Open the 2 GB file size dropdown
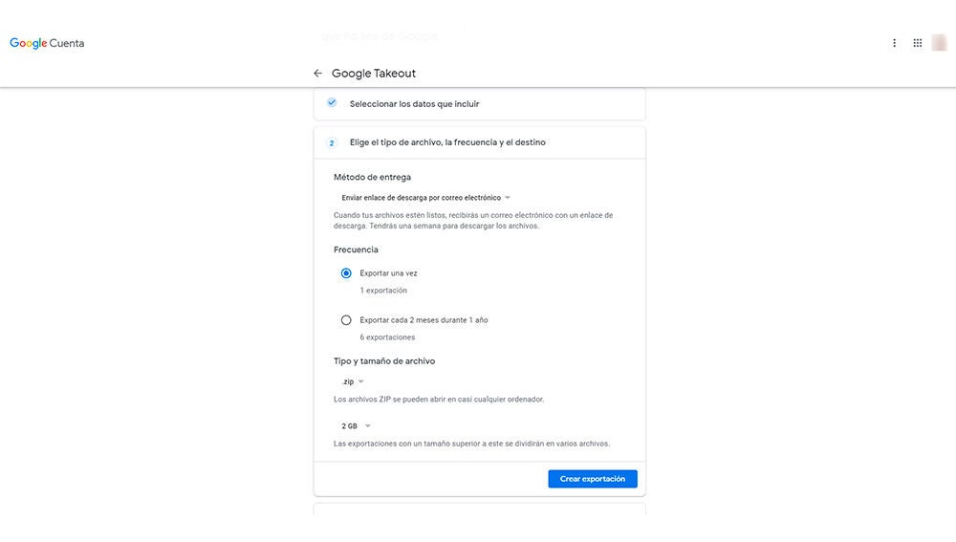This screenshot has width=956, height=542. click(356, 426)
